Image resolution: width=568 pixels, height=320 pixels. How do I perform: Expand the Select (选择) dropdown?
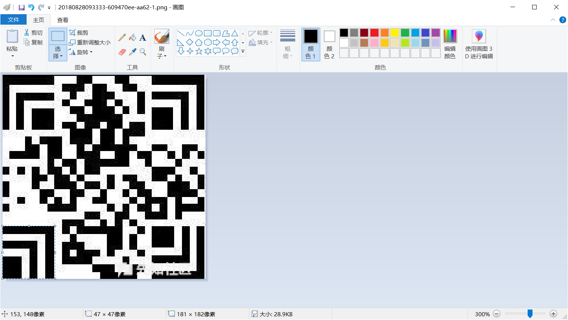pyautogui.click(x=58, y=53)
